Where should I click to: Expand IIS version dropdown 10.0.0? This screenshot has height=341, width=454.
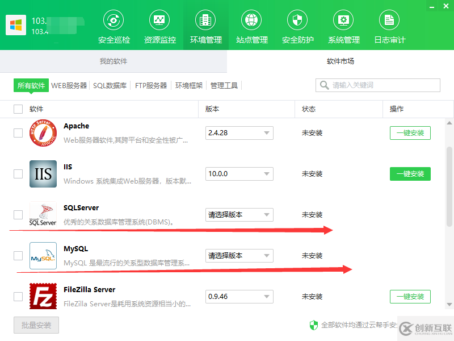[x=239, y=174]
